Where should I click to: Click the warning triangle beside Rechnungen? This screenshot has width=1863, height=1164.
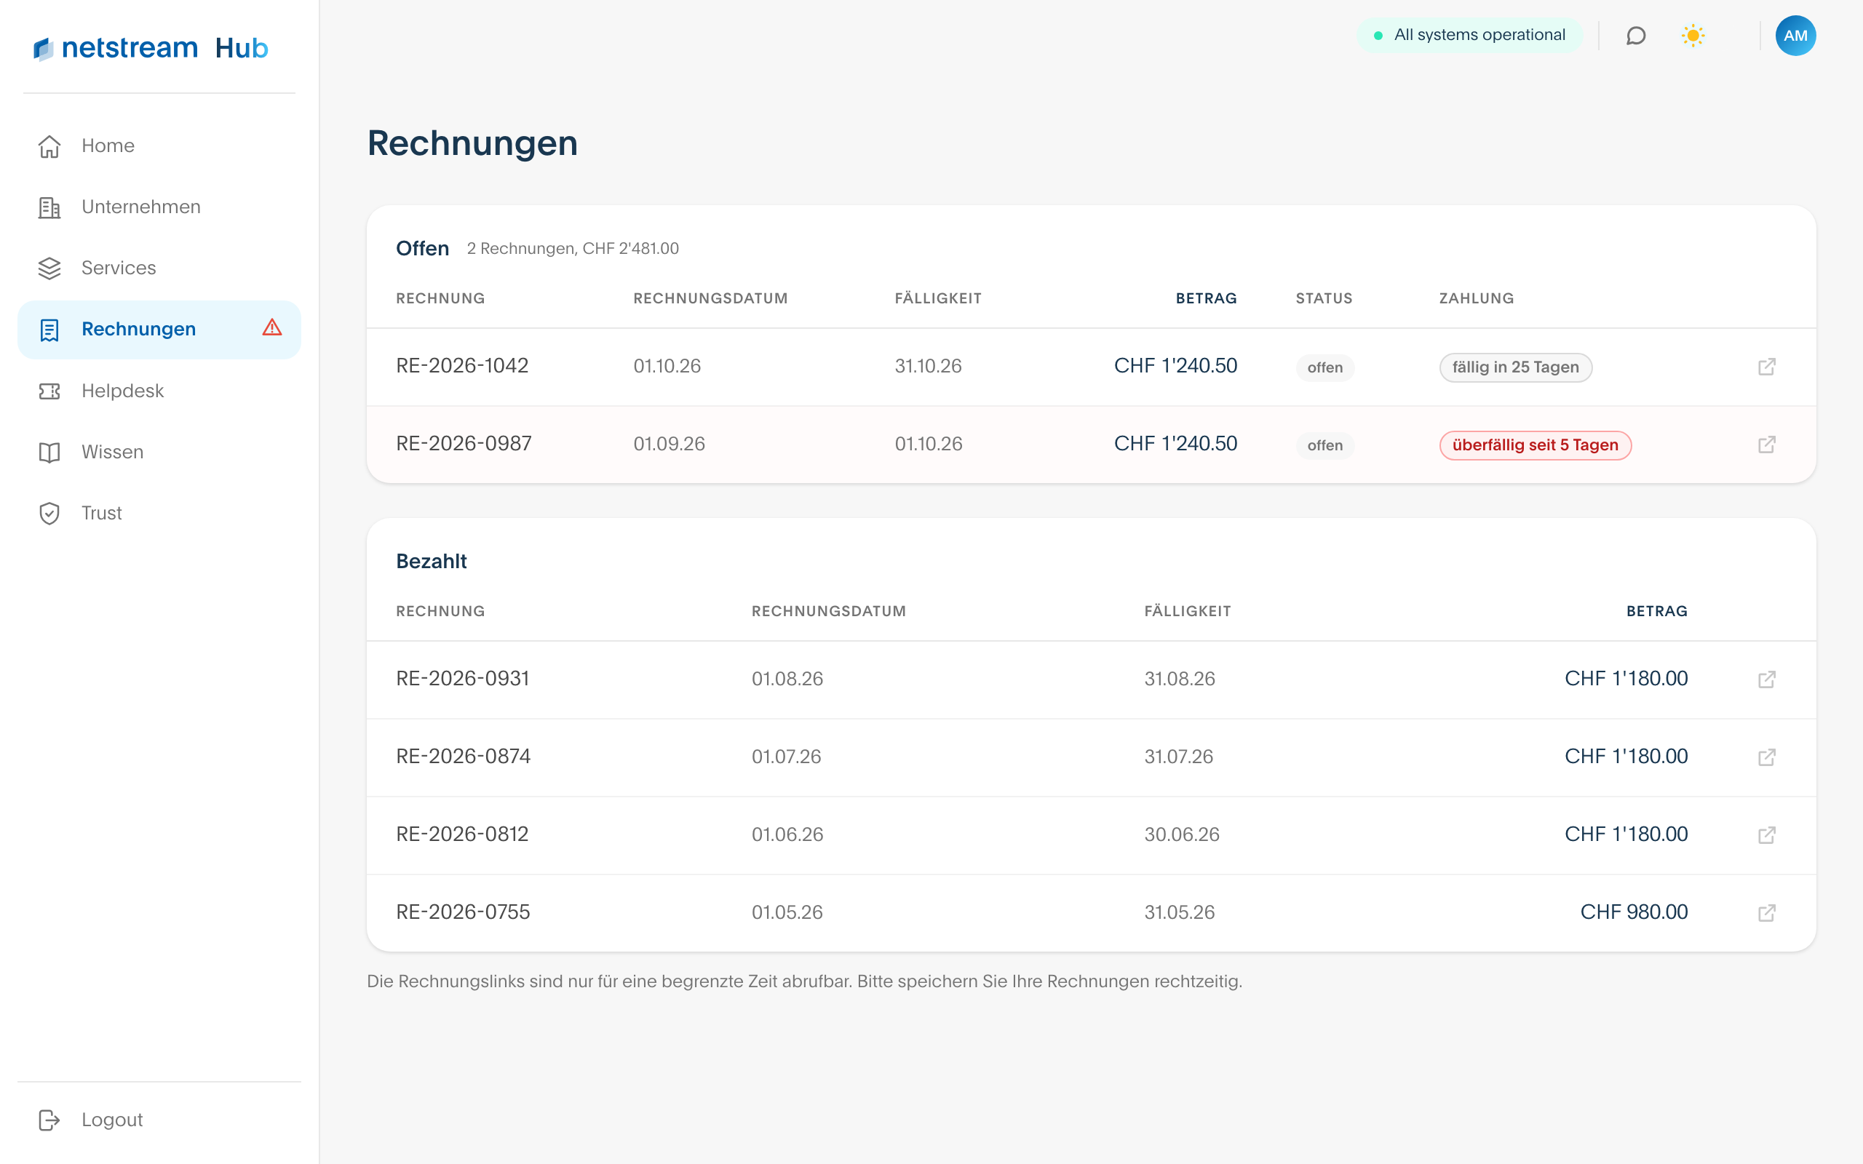point(271,328)
